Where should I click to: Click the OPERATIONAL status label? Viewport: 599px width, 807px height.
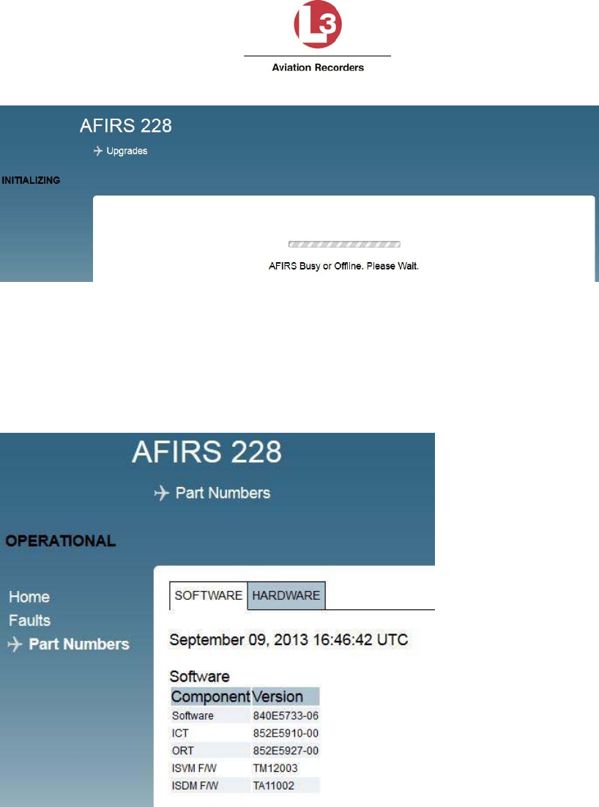tap(61, 541)
